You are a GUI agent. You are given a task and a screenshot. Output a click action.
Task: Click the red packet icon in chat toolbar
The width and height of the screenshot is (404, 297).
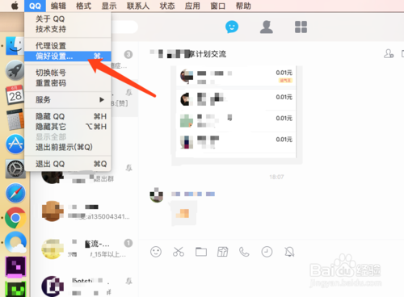[x=223, y=252]
